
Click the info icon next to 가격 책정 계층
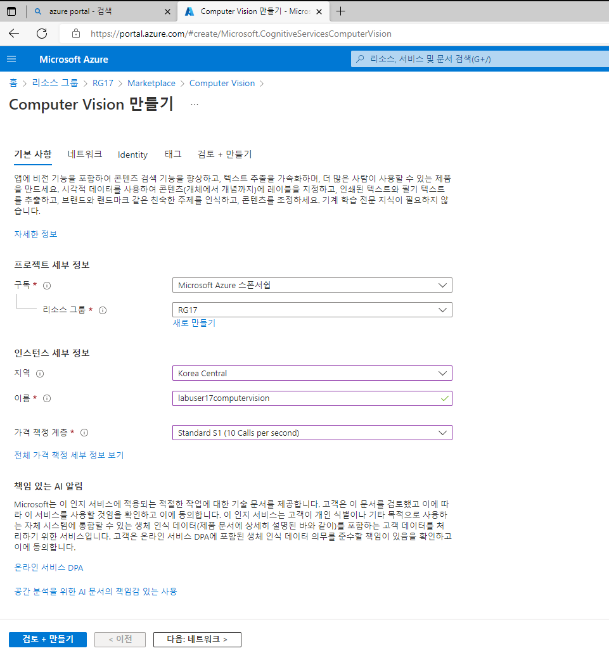point(84,433)
